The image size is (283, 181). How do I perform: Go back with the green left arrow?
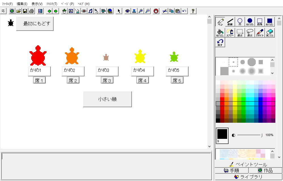coord(49,11)
